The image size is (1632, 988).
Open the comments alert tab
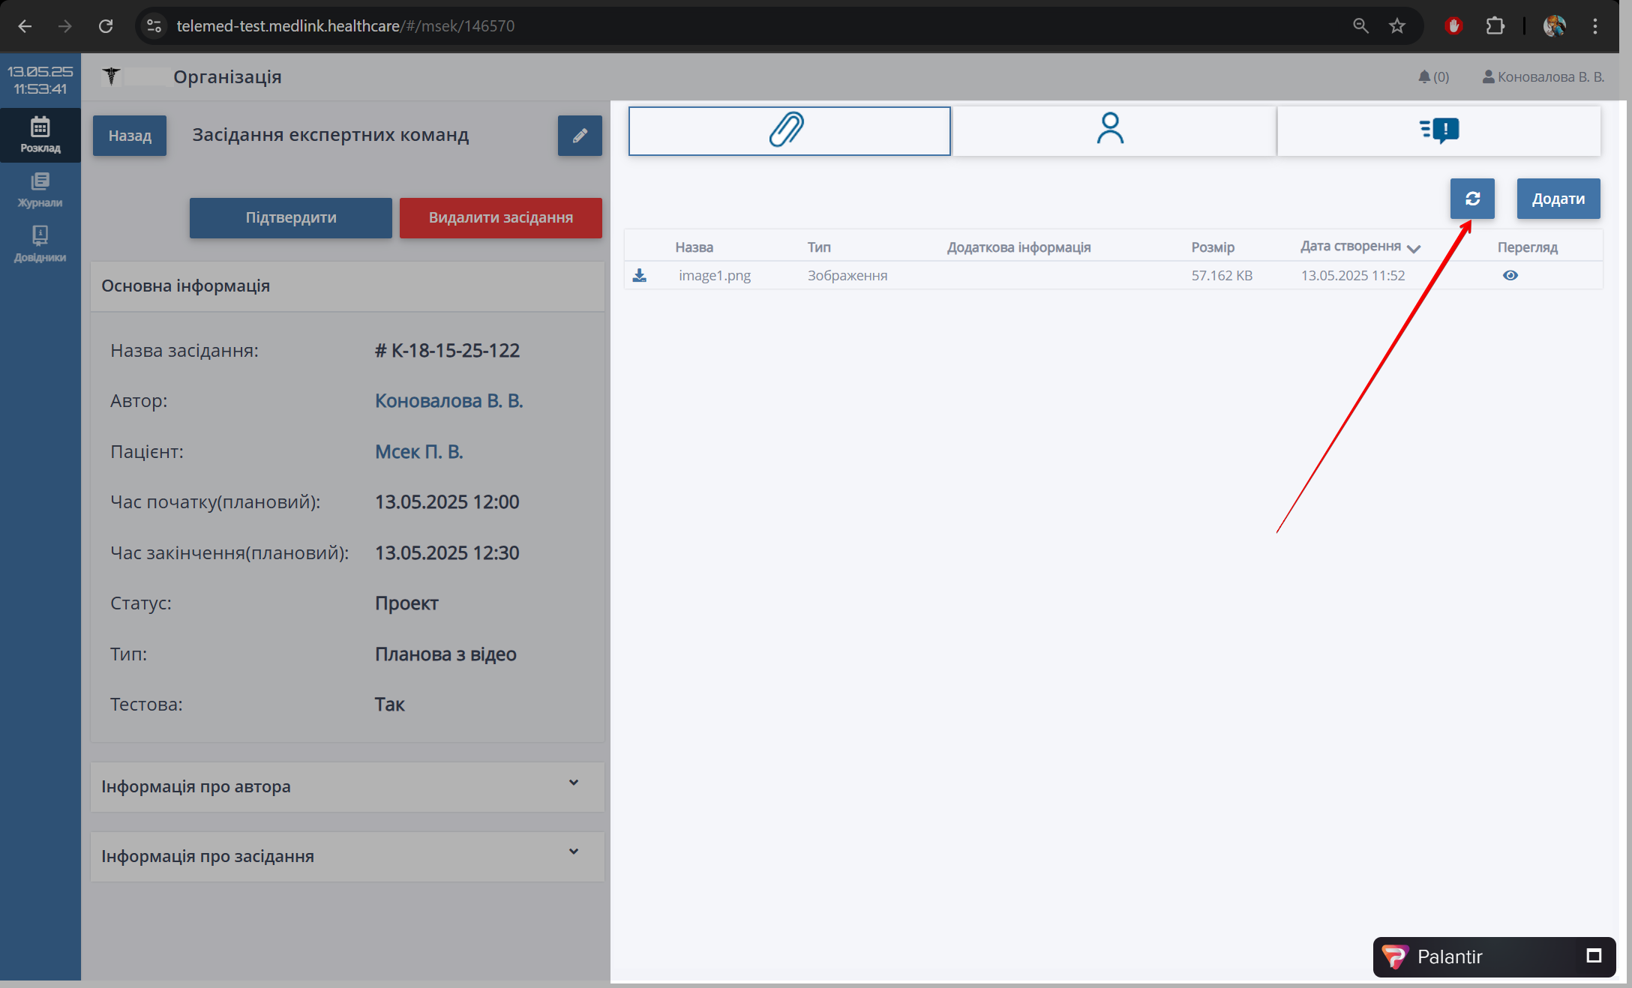(1438, 130)
